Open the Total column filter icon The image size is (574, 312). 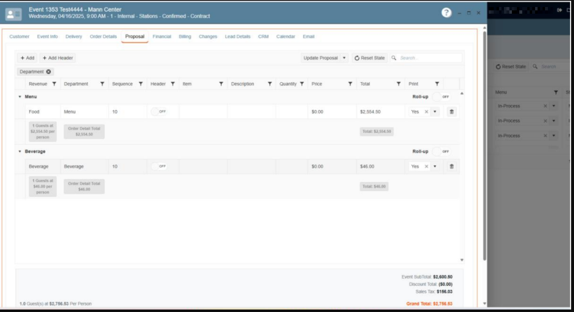pos(399,84)
